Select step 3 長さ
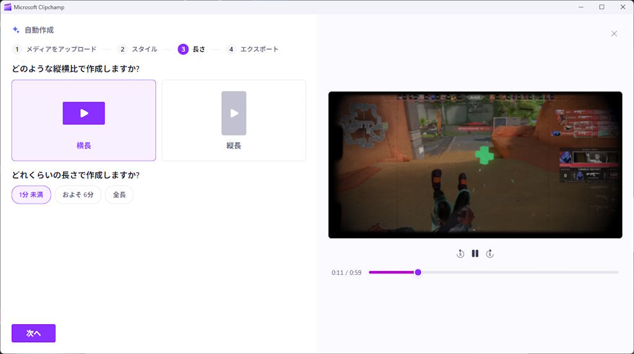The height and width of the screenshot is (354, 634). [192, 50]
